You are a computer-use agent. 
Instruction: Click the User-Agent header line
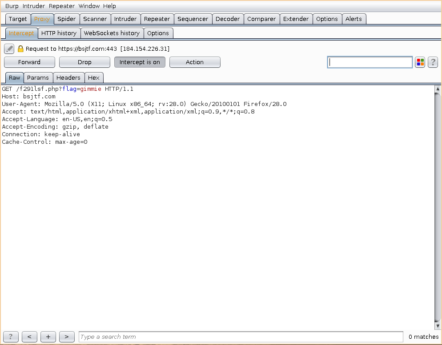144,104
